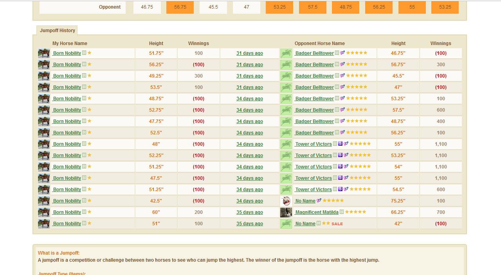Click the SALE badge on No Name

pos(337,224)
